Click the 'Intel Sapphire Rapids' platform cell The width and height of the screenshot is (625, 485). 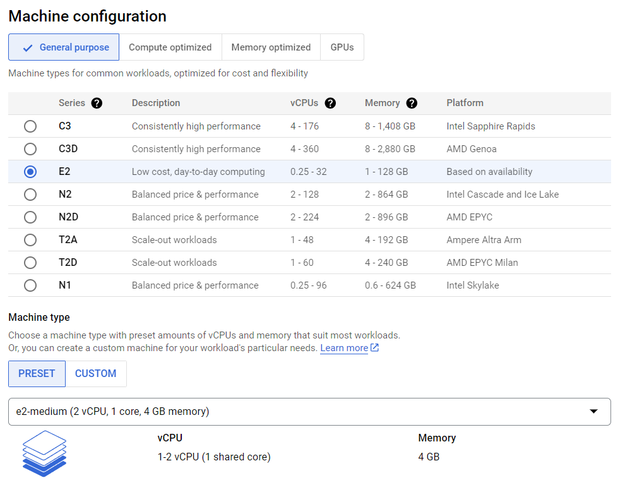pos(491,126)
